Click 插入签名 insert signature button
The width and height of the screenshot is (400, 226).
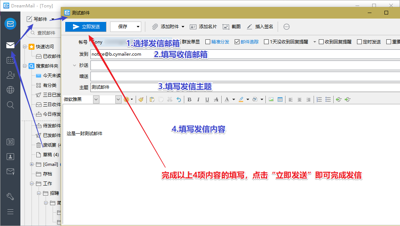260,27
